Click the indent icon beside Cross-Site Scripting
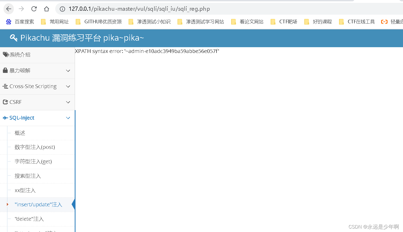The image size is (403, 232). click(5, 86)
